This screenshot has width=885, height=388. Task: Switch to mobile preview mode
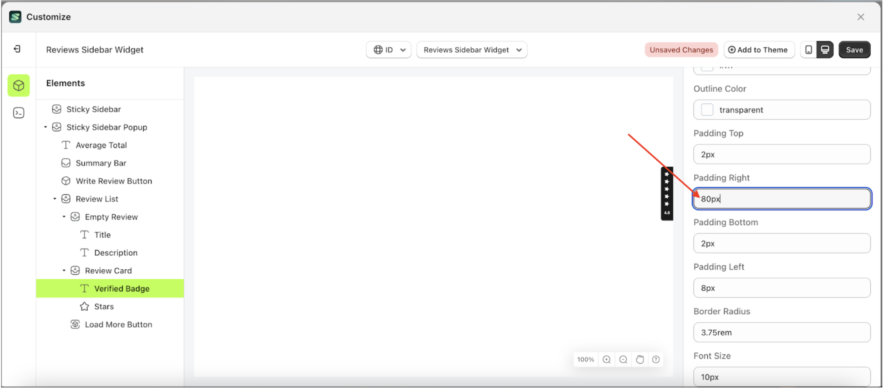pyautogui.click(x=808, y=49)
